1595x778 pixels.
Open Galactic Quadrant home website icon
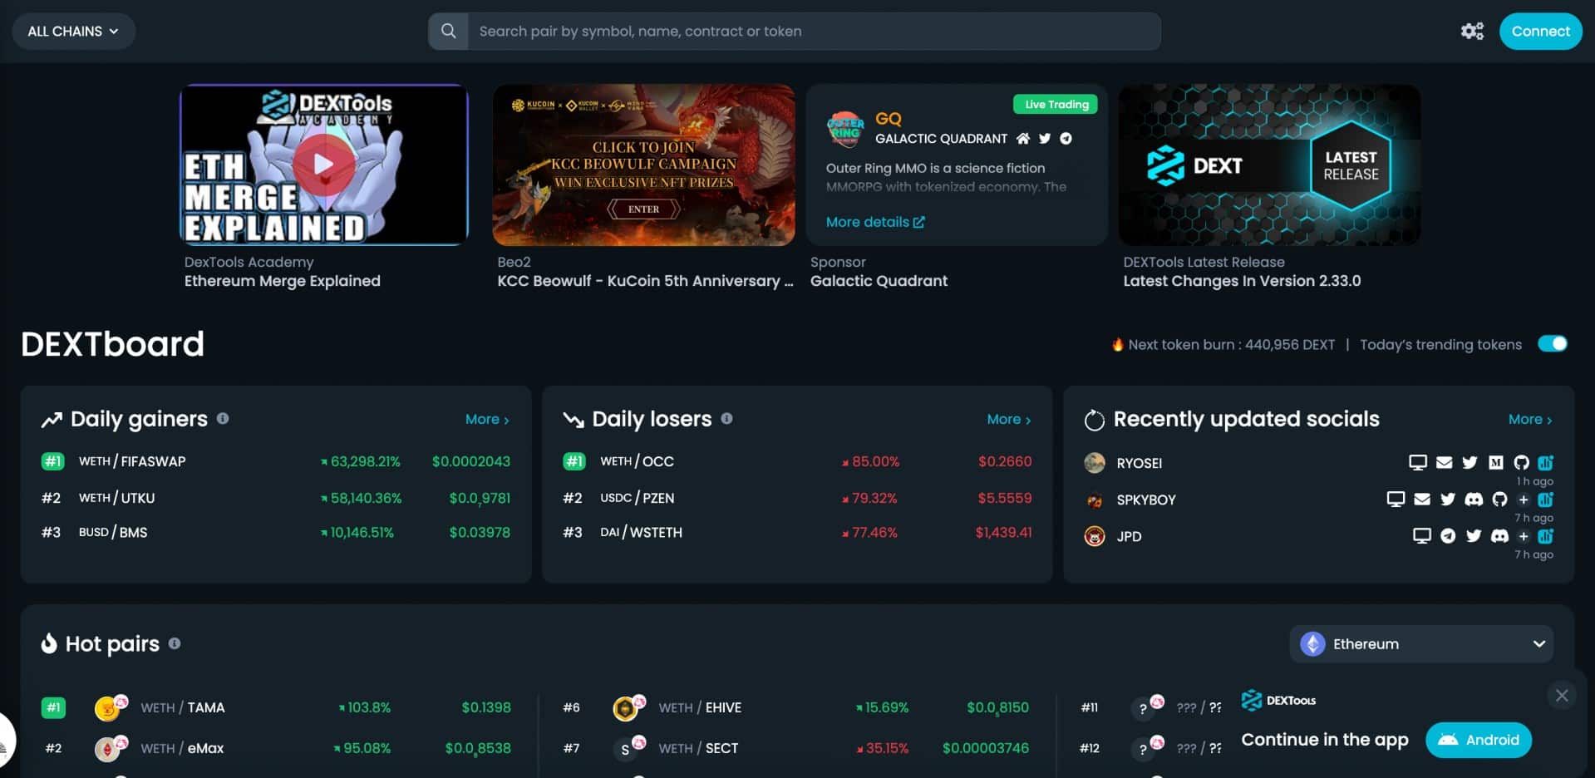click(x=1023, y=139)
